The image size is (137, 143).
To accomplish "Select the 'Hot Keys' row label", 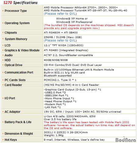I will [x=11, y=140].
